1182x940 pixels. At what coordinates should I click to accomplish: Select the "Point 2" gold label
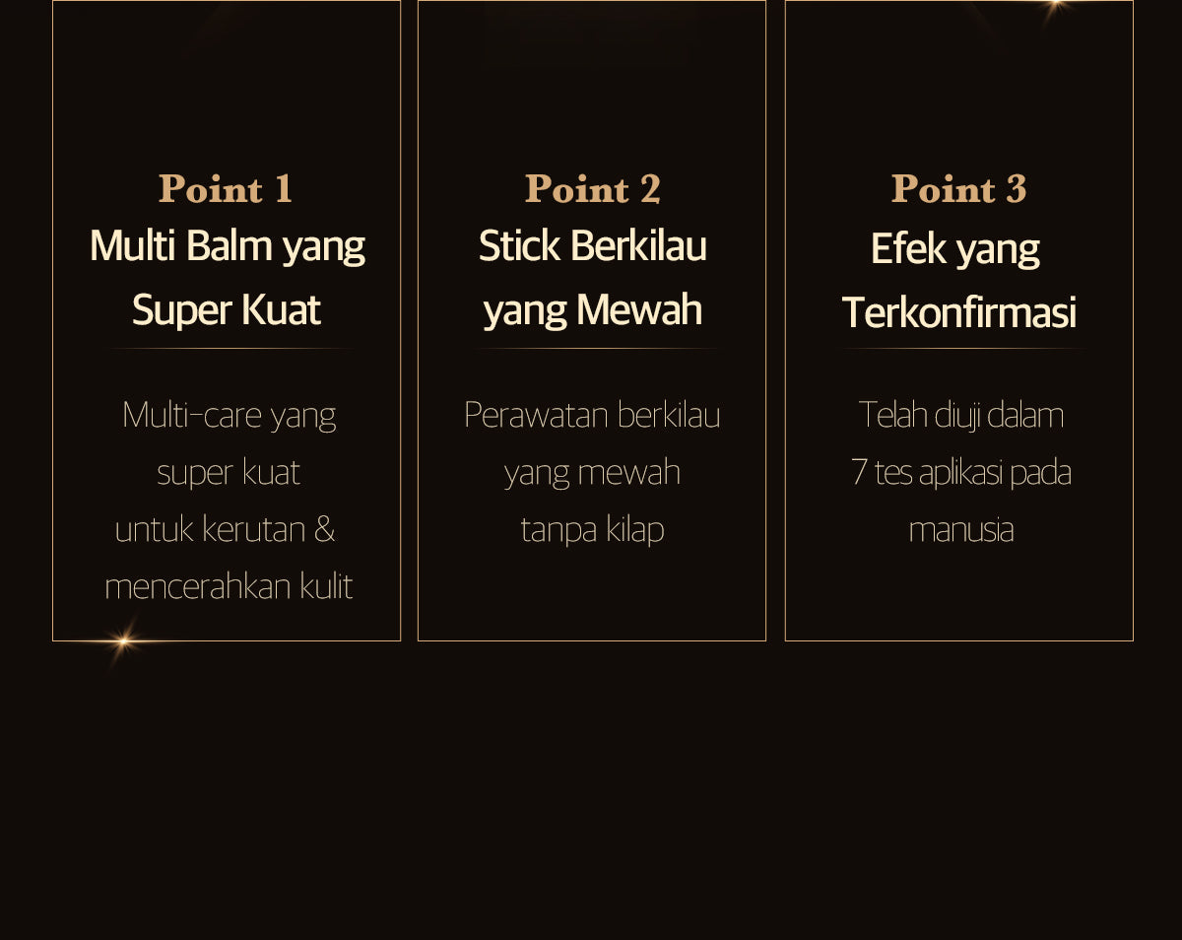coord(592,189)
